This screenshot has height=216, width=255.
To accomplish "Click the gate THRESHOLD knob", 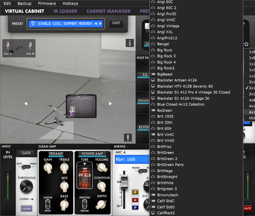I will coord(26,186).
